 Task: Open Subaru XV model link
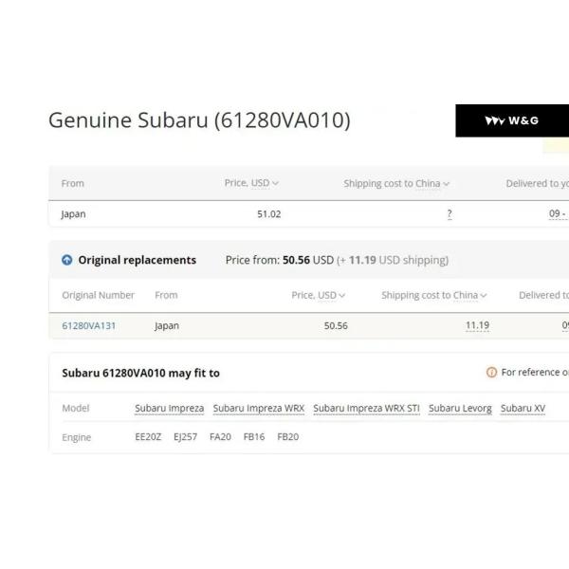(x=523, y=408)
